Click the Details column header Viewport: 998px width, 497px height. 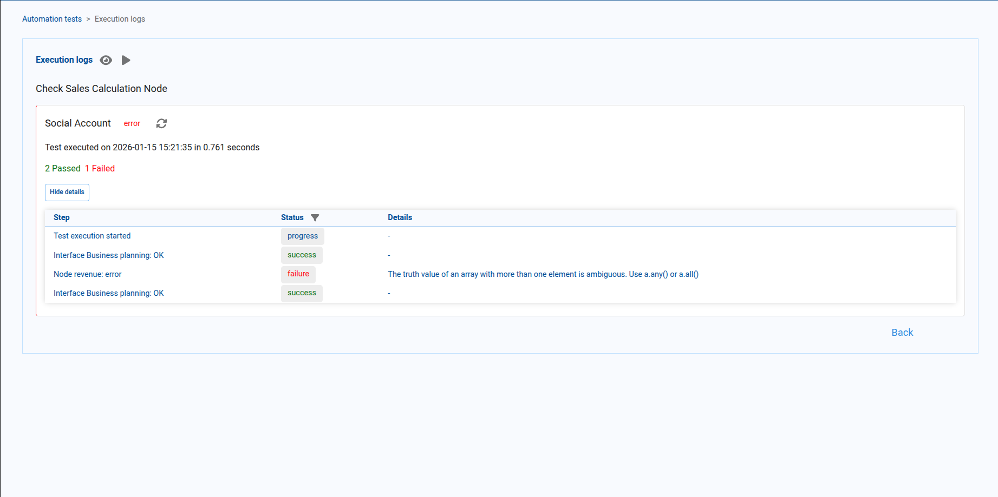(400, 217)
